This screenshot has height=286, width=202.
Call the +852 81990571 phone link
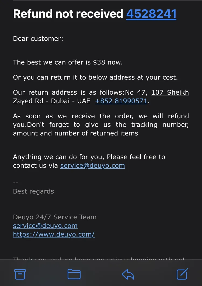point(121,101)
